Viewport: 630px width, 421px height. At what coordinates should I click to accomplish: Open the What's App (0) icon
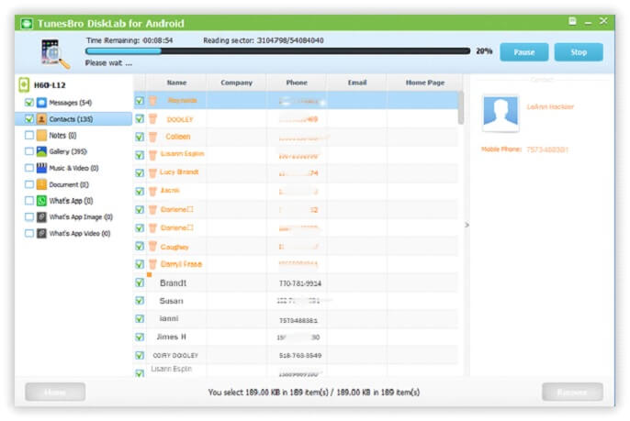click(42, 201)
